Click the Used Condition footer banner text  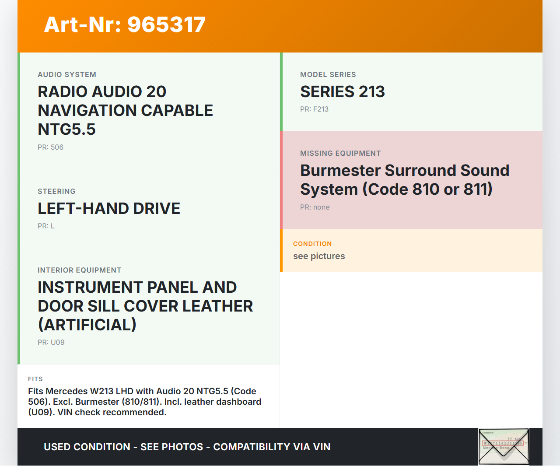click(x=187, y=447)
